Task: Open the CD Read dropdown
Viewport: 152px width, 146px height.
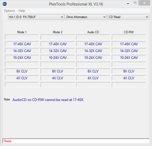Action: click(x=128, y=17)
